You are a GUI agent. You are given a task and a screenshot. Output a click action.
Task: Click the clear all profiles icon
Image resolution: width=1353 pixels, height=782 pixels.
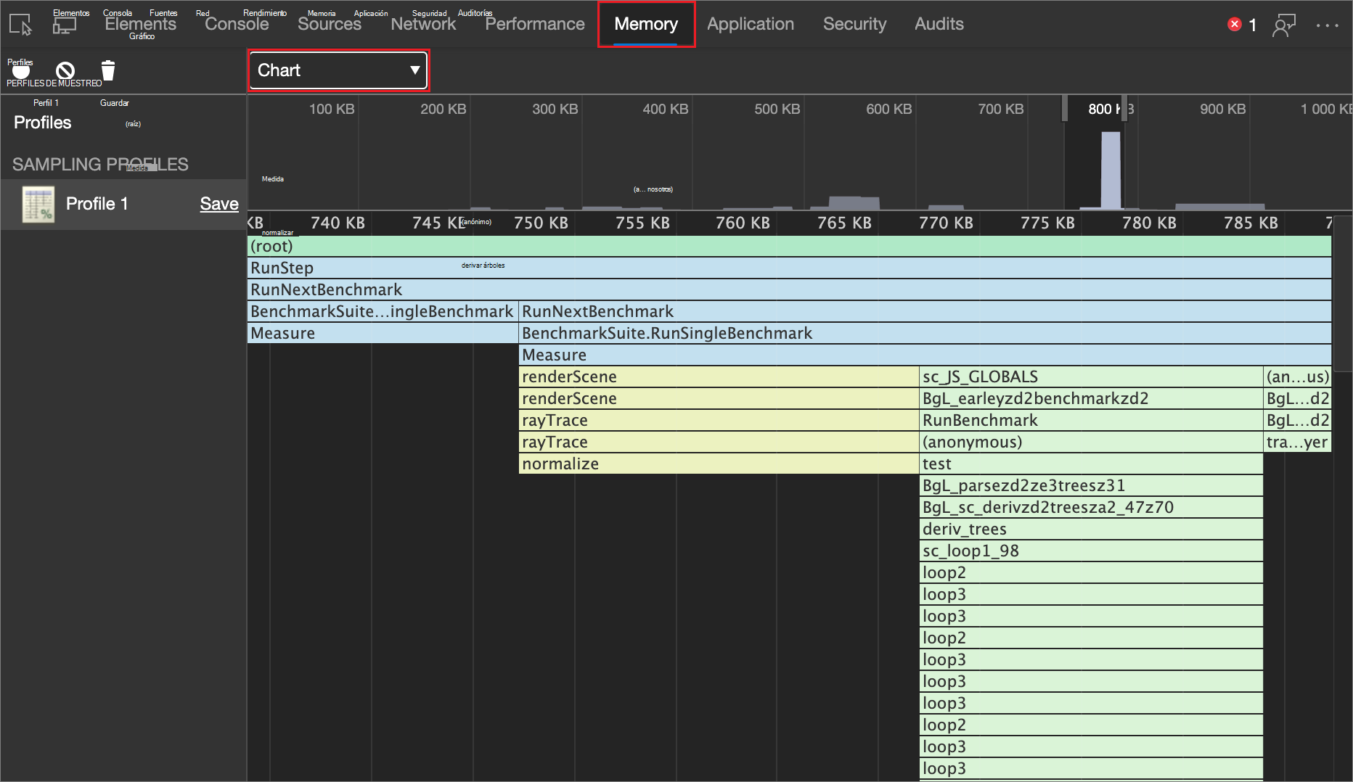tap(65, 70)
